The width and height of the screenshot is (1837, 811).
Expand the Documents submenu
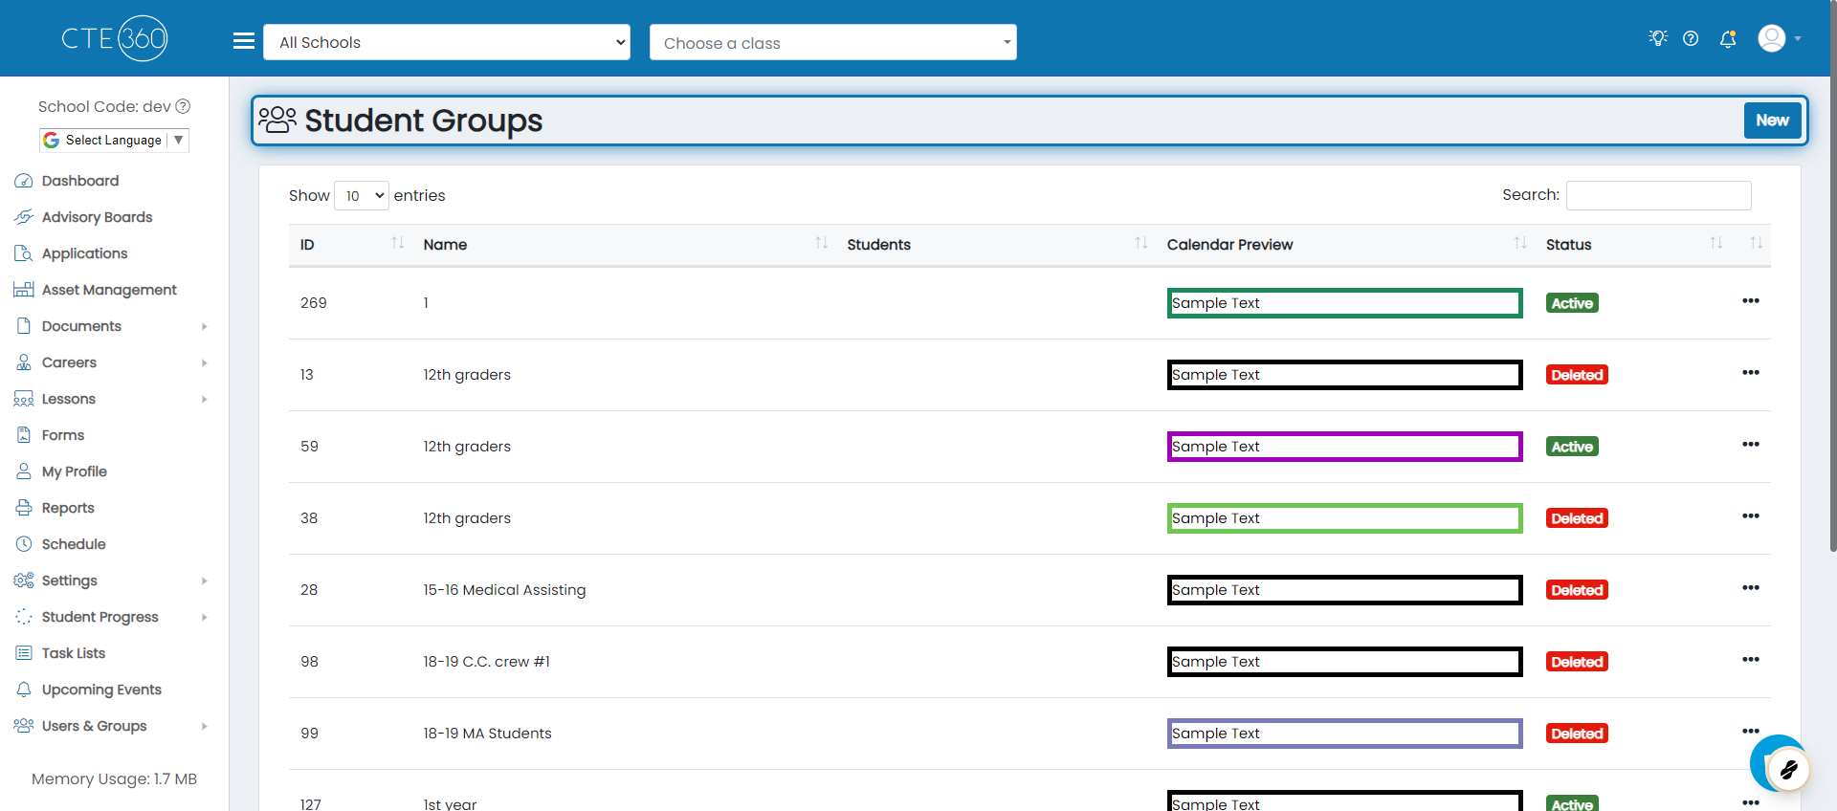point(205,326)
